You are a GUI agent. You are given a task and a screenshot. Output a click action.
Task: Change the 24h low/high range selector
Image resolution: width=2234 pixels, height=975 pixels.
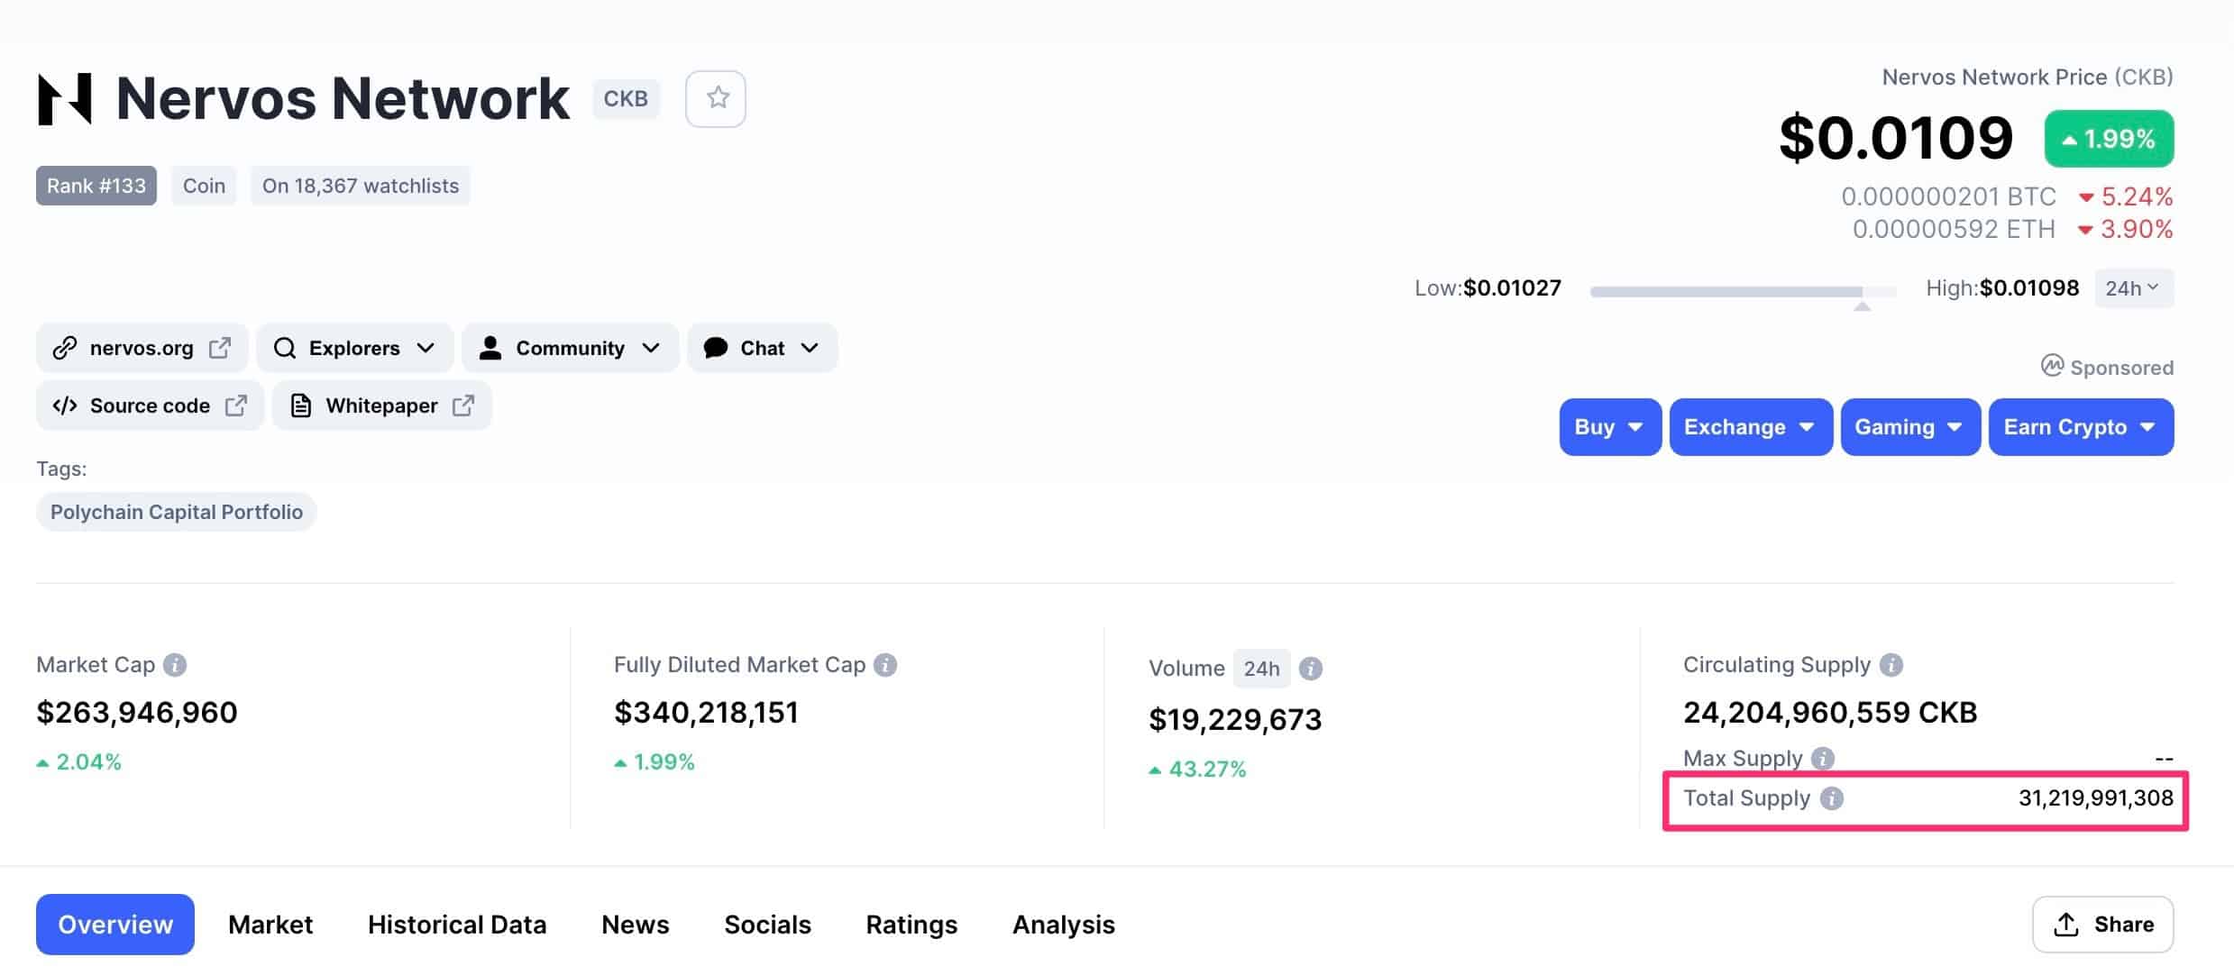[2133, 288]
